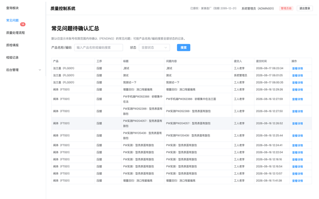The width and height of the screenshot is (319, 199).
Task: Click the 提交时间 column header
Action: point(261,61)
